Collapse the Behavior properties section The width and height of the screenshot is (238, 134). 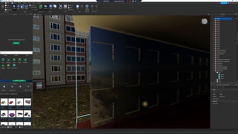[212, 101]
